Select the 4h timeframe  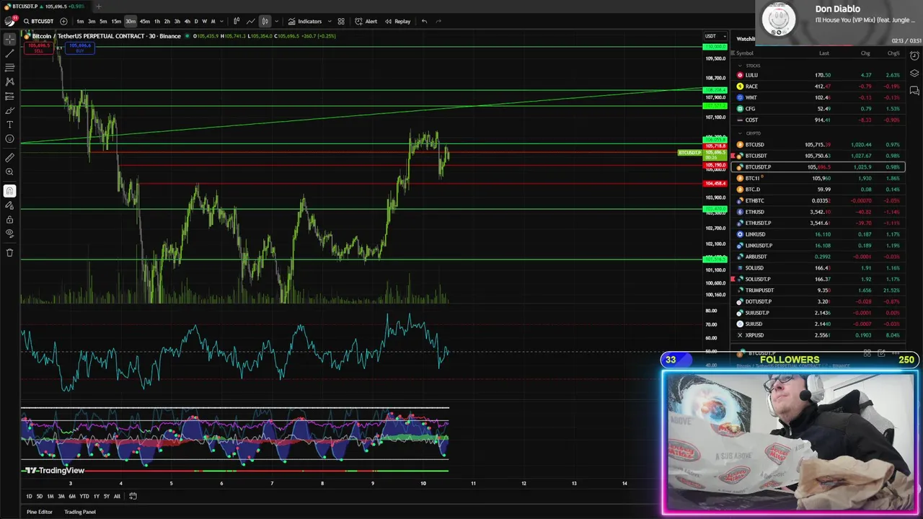coord(187,21)
